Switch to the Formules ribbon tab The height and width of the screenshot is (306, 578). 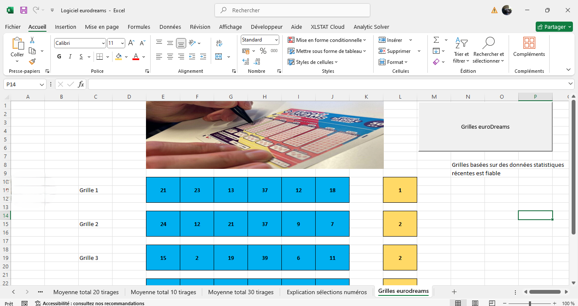point(139,27)
